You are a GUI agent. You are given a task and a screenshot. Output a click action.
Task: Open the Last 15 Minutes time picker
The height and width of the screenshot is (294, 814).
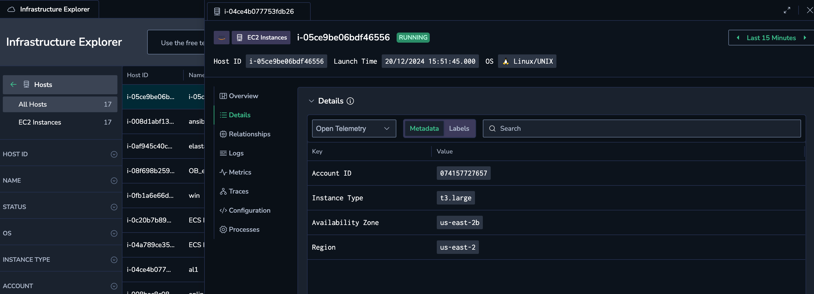point(771,38)
